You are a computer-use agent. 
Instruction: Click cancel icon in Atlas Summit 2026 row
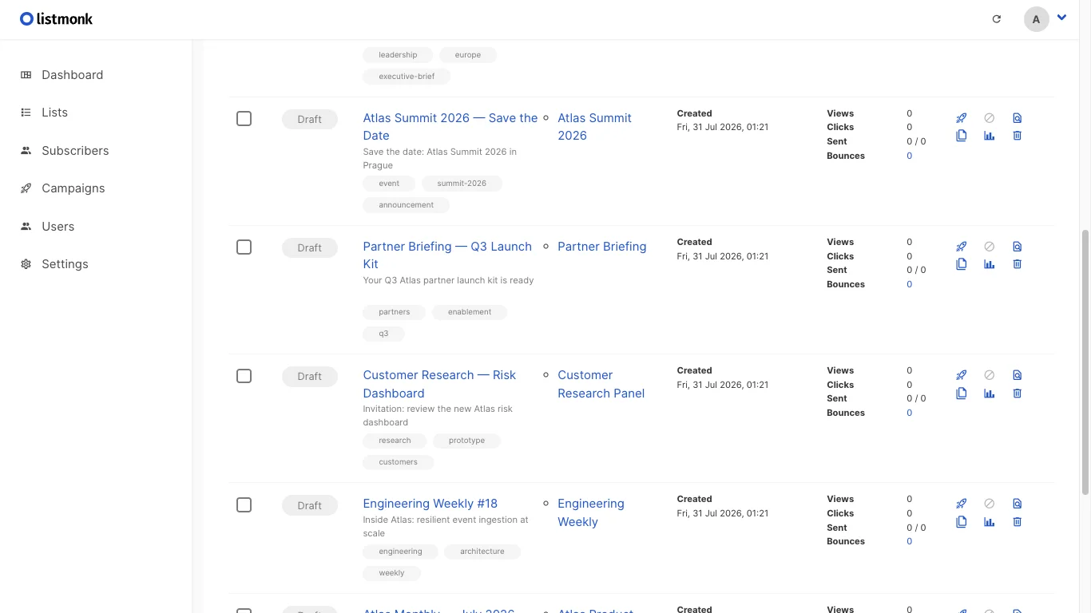(990, 118)
